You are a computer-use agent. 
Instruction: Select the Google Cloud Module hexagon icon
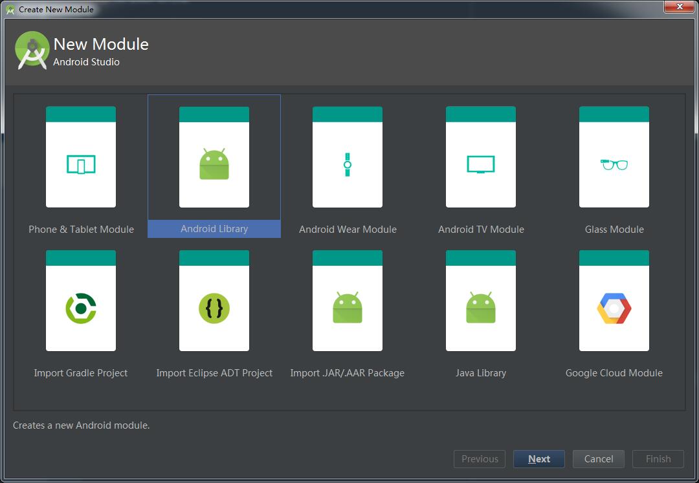(x=614, y=308)
